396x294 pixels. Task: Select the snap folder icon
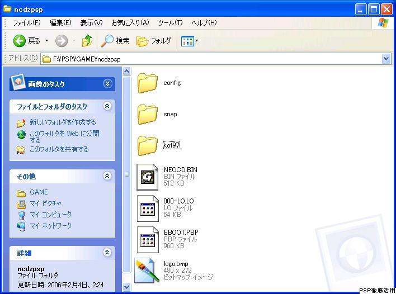point(148,115)
